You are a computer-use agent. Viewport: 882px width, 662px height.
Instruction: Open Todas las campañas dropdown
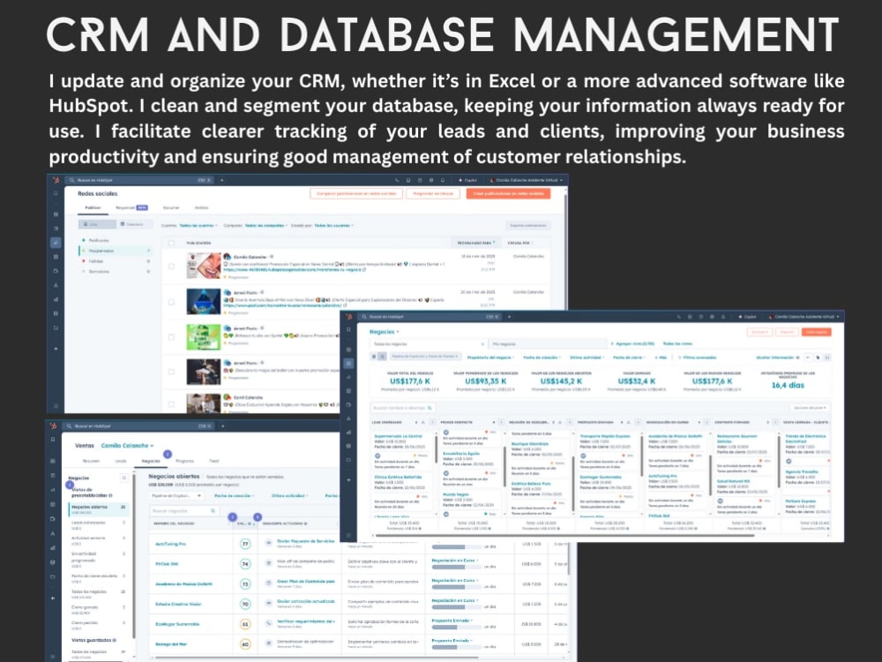tap(265, 225)
